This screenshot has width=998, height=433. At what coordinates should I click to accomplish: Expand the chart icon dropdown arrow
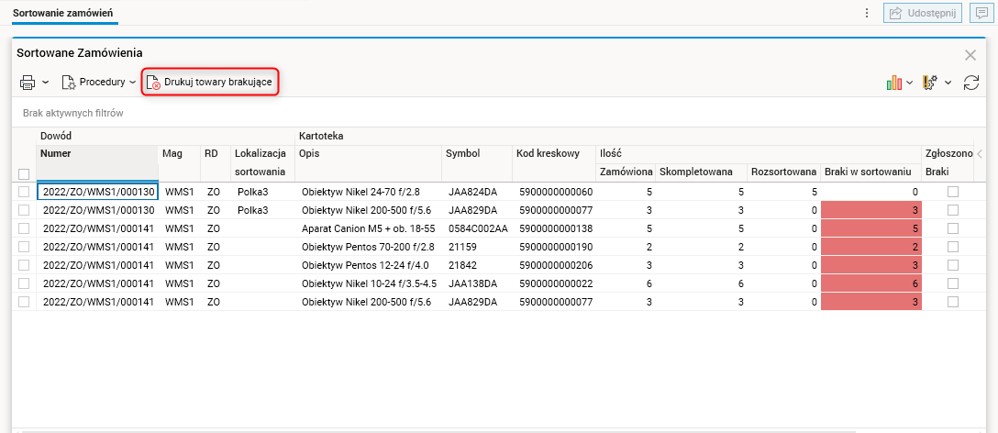(x=910, y=83)
